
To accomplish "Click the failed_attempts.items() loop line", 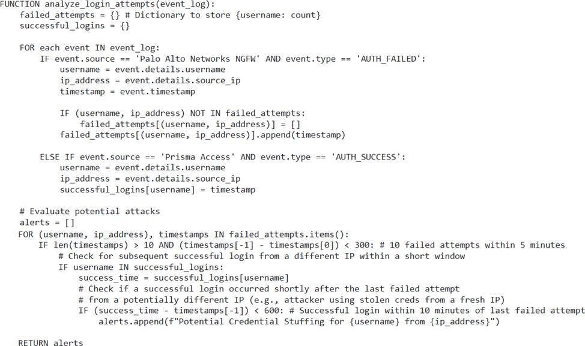I will (x=184, y=233).
